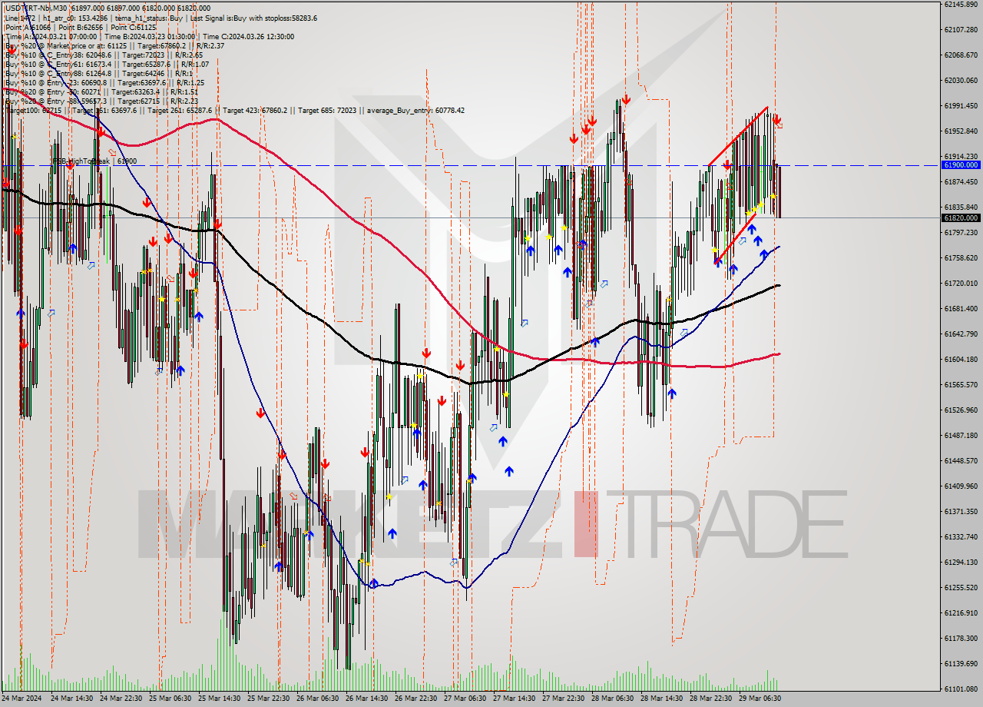Click the '28 Mar 14:30' time axis label
Screen dimensions: 983x707
pyautogui.click(x=662, y=699)
